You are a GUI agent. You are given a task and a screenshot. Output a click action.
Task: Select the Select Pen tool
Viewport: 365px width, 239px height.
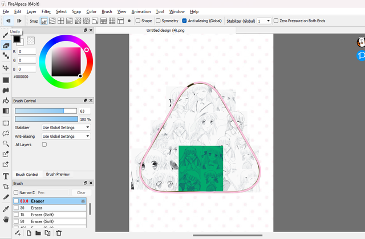[6, 154]
